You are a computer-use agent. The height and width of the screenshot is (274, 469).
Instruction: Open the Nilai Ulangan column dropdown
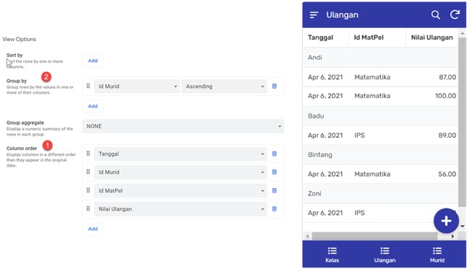coord(181,209)
